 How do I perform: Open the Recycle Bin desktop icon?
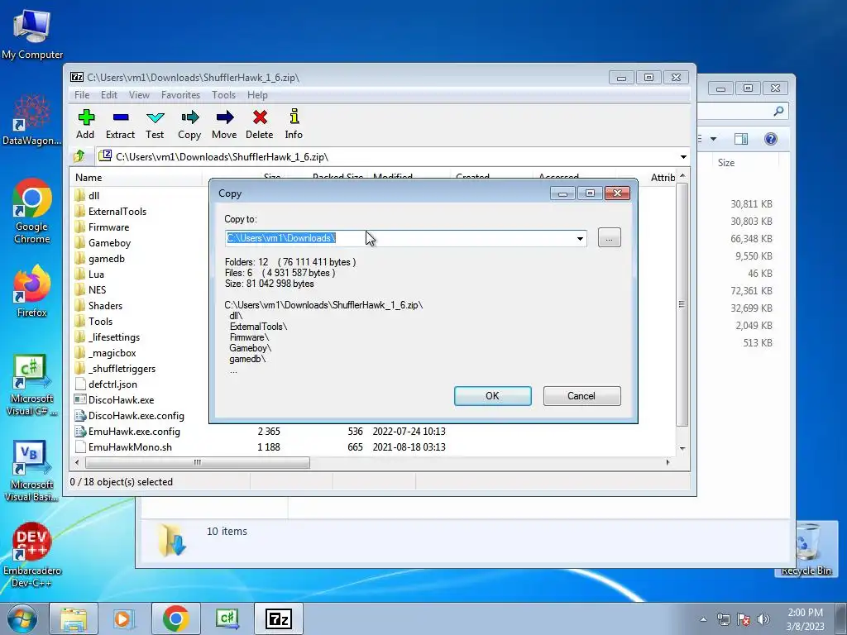[806, 550]
